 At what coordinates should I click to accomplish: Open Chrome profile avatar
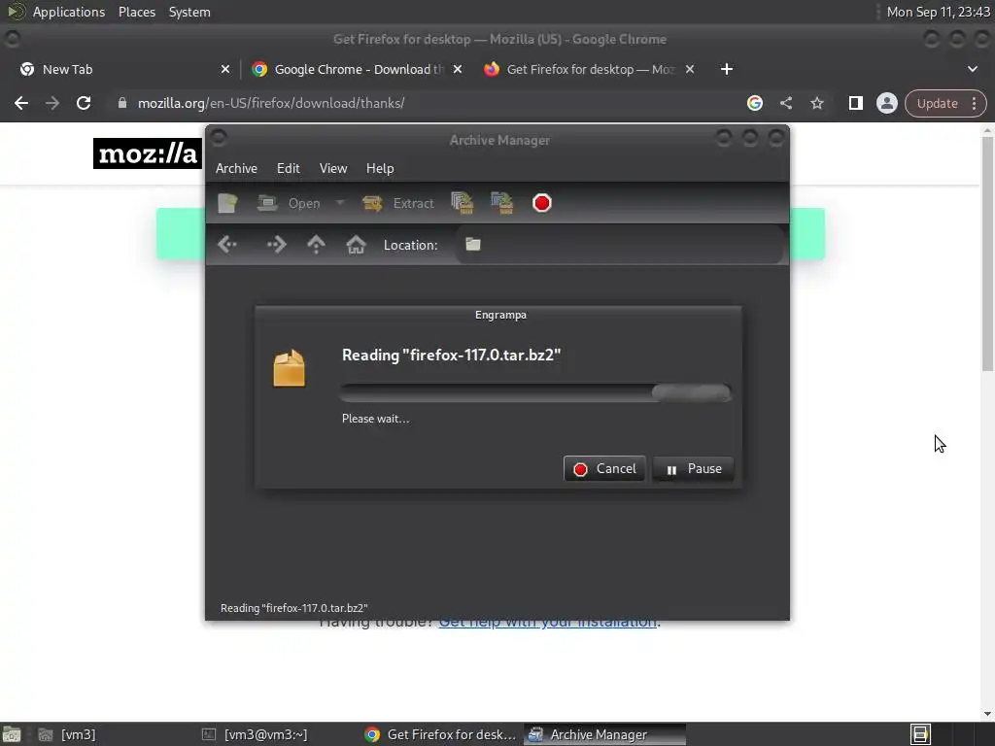(x=886, y=103)
